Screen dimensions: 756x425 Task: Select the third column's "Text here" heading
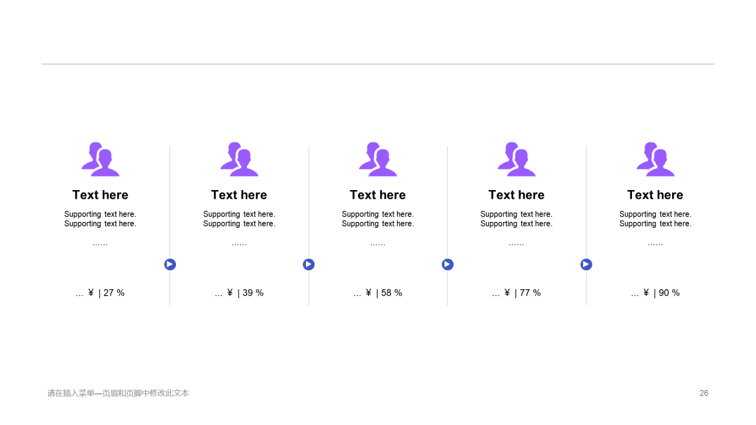point(378,195)
